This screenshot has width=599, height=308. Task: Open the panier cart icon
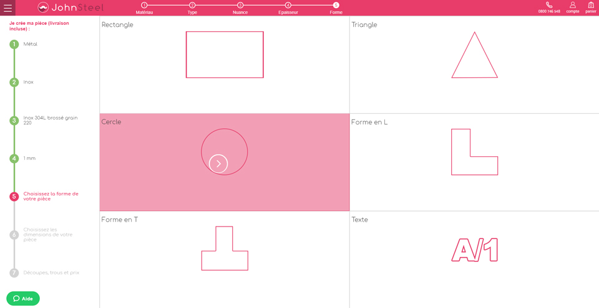click(x=590, y=6)
